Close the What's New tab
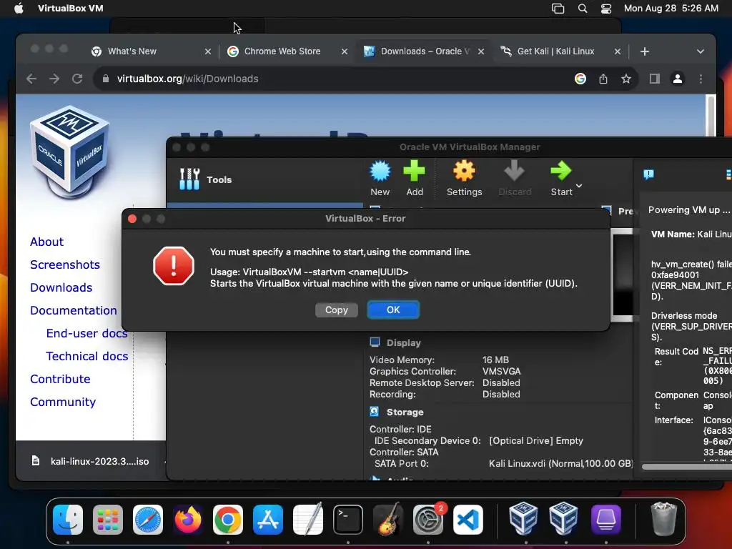 click(208, 51)
